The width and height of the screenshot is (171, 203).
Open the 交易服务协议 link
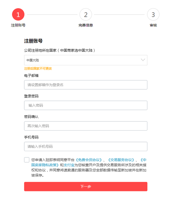pos(121,160)
